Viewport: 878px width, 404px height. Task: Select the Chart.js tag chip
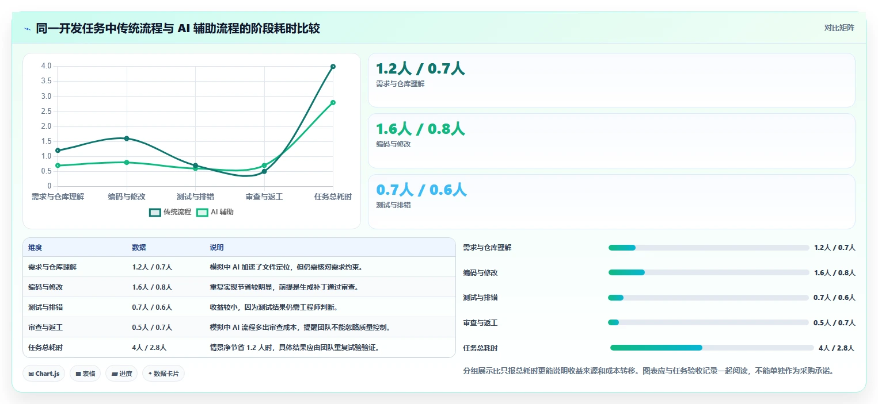(x=44, y=374)
